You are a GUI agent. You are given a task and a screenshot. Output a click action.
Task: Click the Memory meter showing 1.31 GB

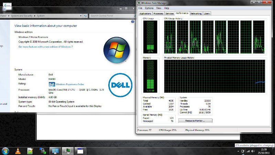(x=150, y=76)
